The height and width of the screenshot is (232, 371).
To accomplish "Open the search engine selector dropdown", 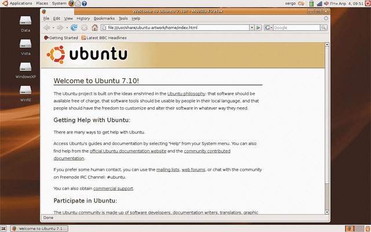I will coord(269,28).
